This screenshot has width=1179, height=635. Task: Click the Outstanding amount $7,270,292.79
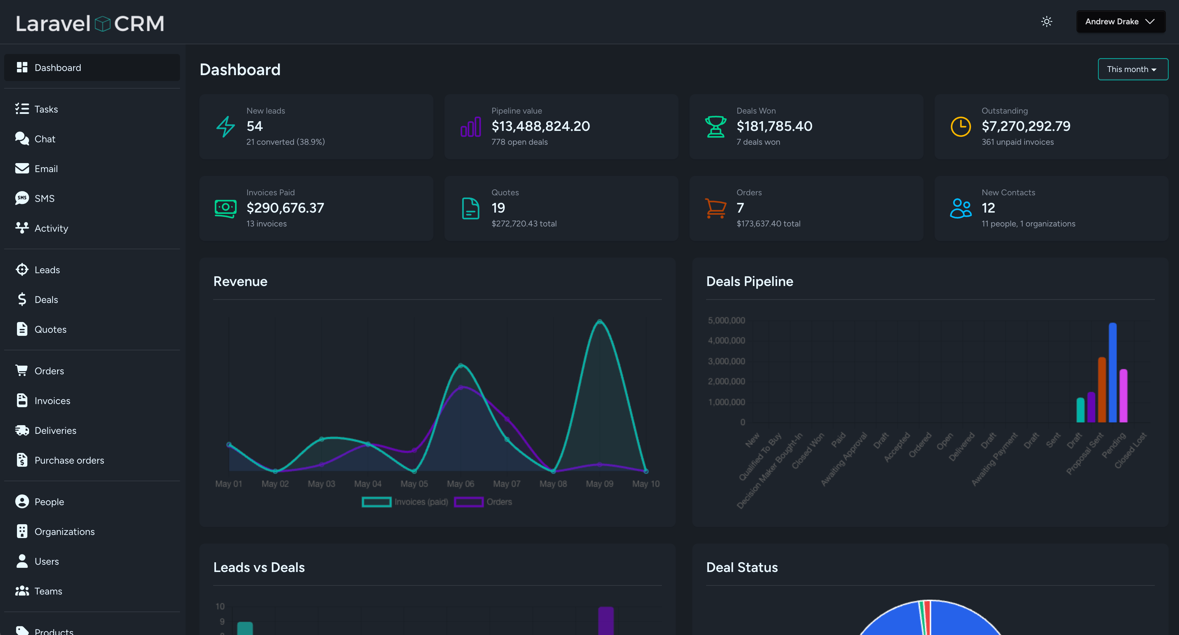(1026, 126)
